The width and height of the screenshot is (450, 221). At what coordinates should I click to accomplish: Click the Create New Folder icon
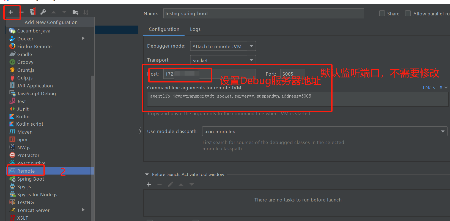click(x=75, y=12)
